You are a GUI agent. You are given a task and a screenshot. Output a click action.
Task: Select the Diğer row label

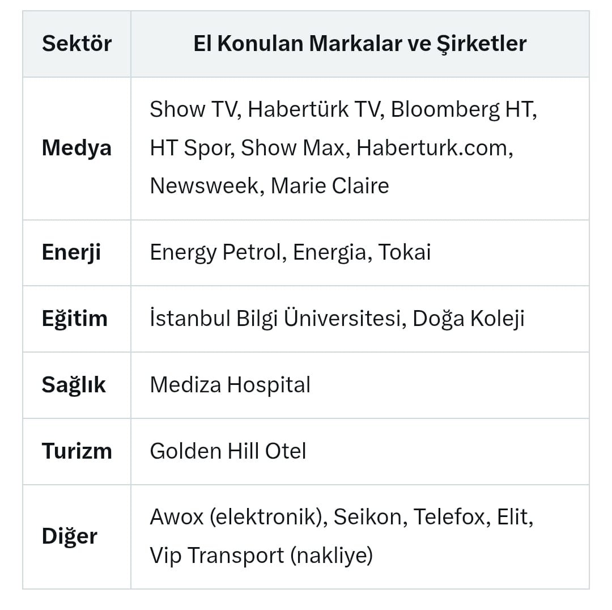70,536
